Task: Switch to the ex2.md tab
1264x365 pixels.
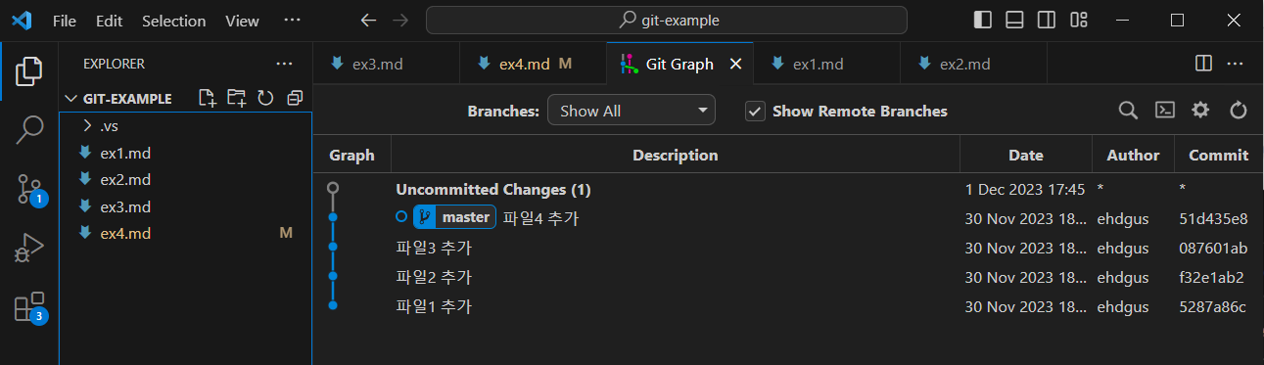Action: (973, 64)
